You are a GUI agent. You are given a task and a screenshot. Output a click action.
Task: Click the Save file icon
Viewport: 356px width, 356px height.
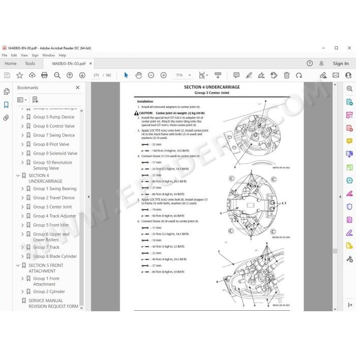[7, 75]
